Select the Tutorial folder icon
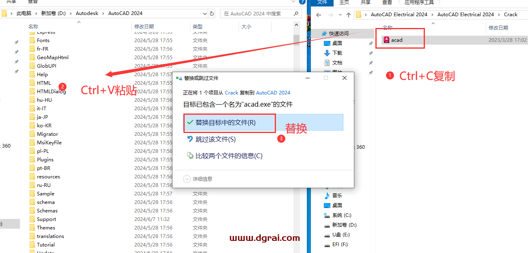The height and width of the screenshot is (253, 528). [32, 245]
